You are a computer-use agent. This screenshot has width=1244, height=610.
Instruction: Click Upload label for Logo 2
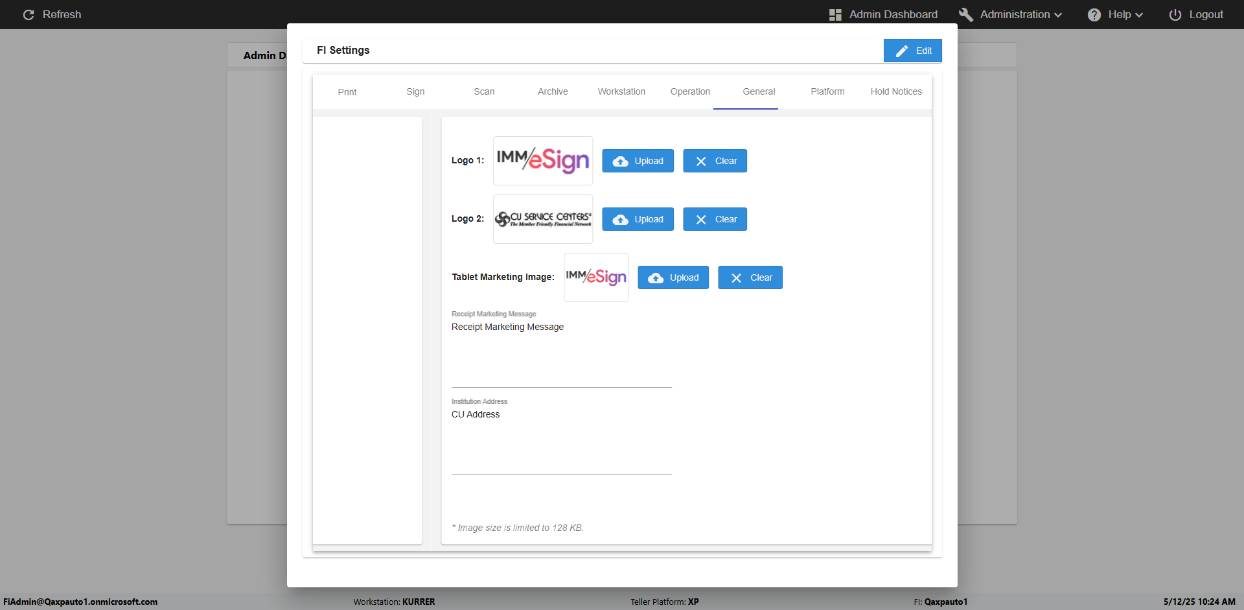(x=649, y=219)
